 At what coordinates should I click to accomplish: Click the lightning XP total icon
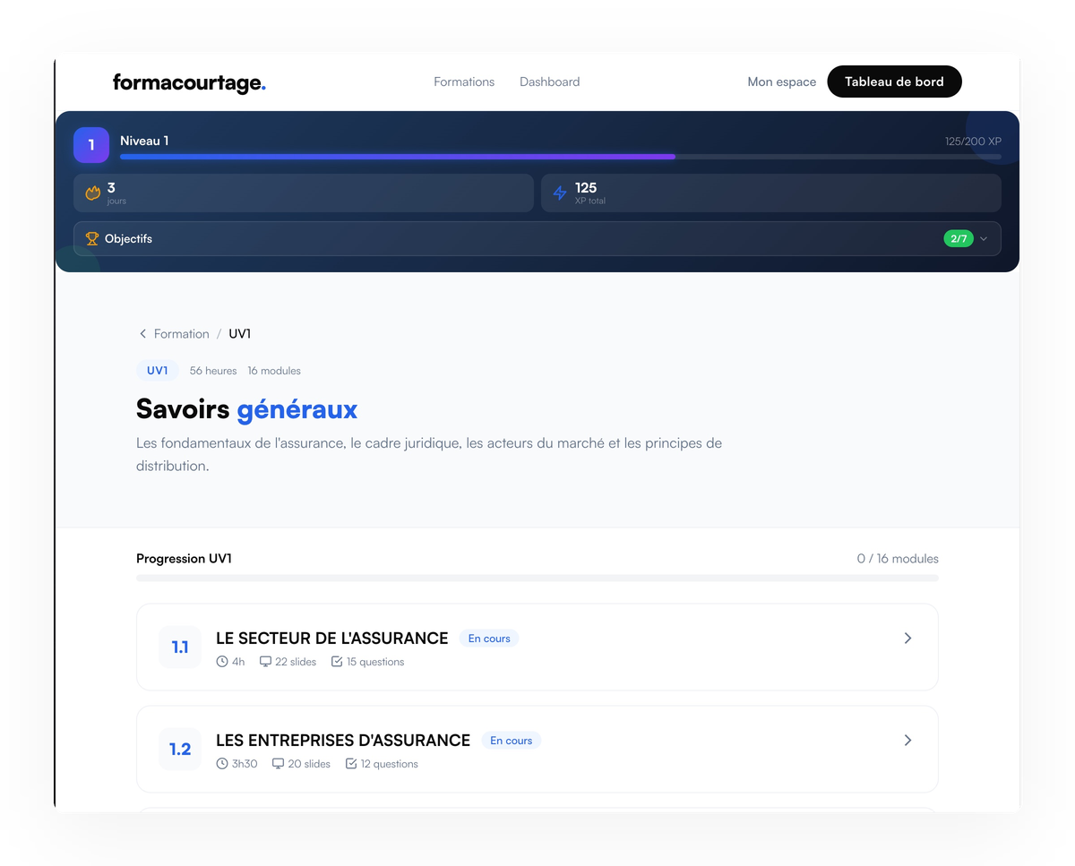[x=560, y=193]
